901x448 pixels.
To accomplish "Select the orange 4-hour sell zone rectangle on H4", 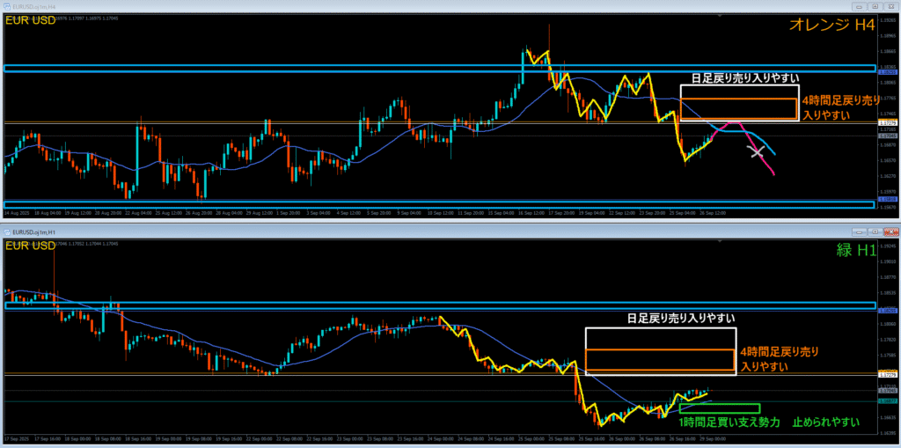I will tap(739, 109).
